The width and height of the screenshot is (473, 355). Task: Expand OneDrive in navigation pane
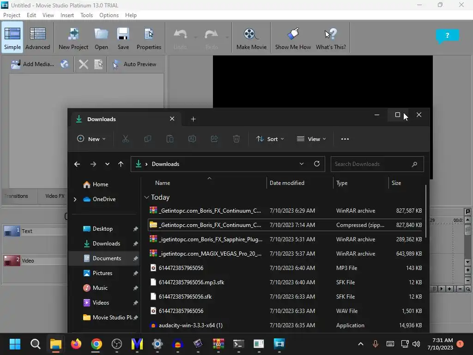[x=75, y=199]
